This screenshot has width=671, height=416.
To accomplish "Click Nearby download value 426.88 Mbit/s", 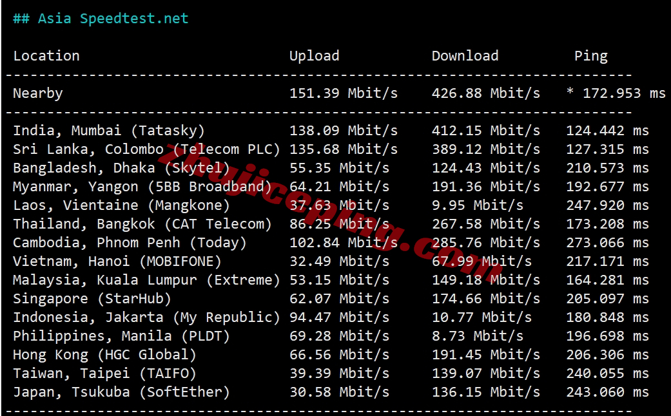I will (486, 93).
